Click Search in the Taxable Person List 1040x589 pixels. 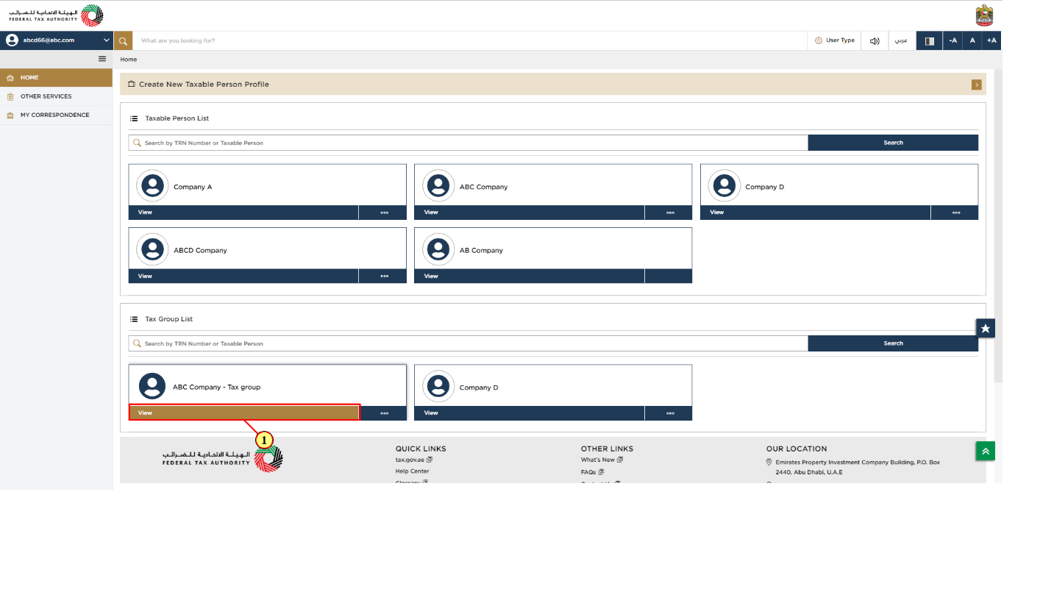click(893, 143)
